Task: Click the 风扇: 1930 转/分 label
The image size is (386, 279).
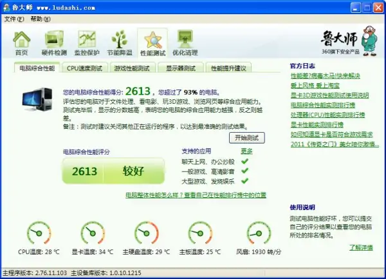Action: [x=259, y=252]
